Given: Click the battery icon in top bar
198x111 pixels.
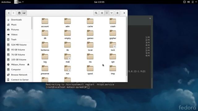Looking at the screenshot, I should click(x=193, y=2).
